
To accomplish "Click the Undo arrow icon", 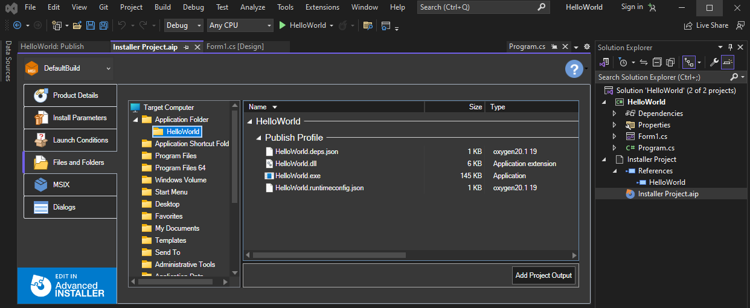I will pyautogui.click(x=122, y=25).
